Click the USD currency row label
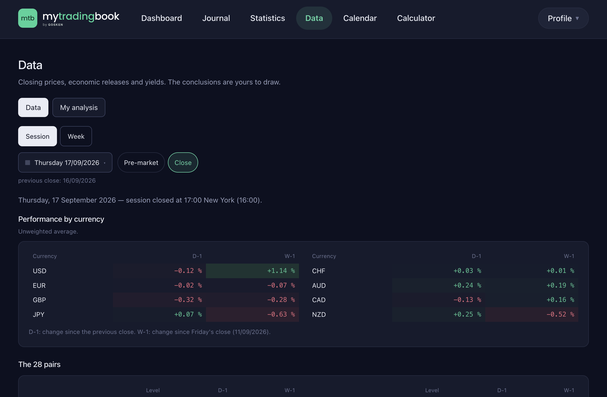This screenshot has height=397, width=607. pos(40,271)
